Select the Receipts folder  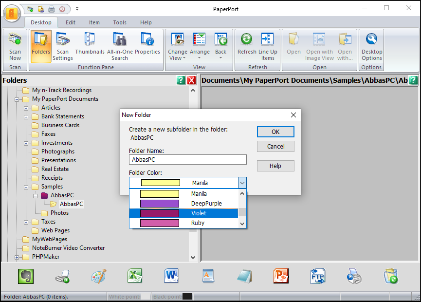coord(52,178)
